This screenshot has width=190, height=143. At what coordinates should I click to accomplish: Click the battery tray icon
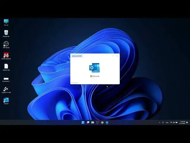(x=177, y=122)
